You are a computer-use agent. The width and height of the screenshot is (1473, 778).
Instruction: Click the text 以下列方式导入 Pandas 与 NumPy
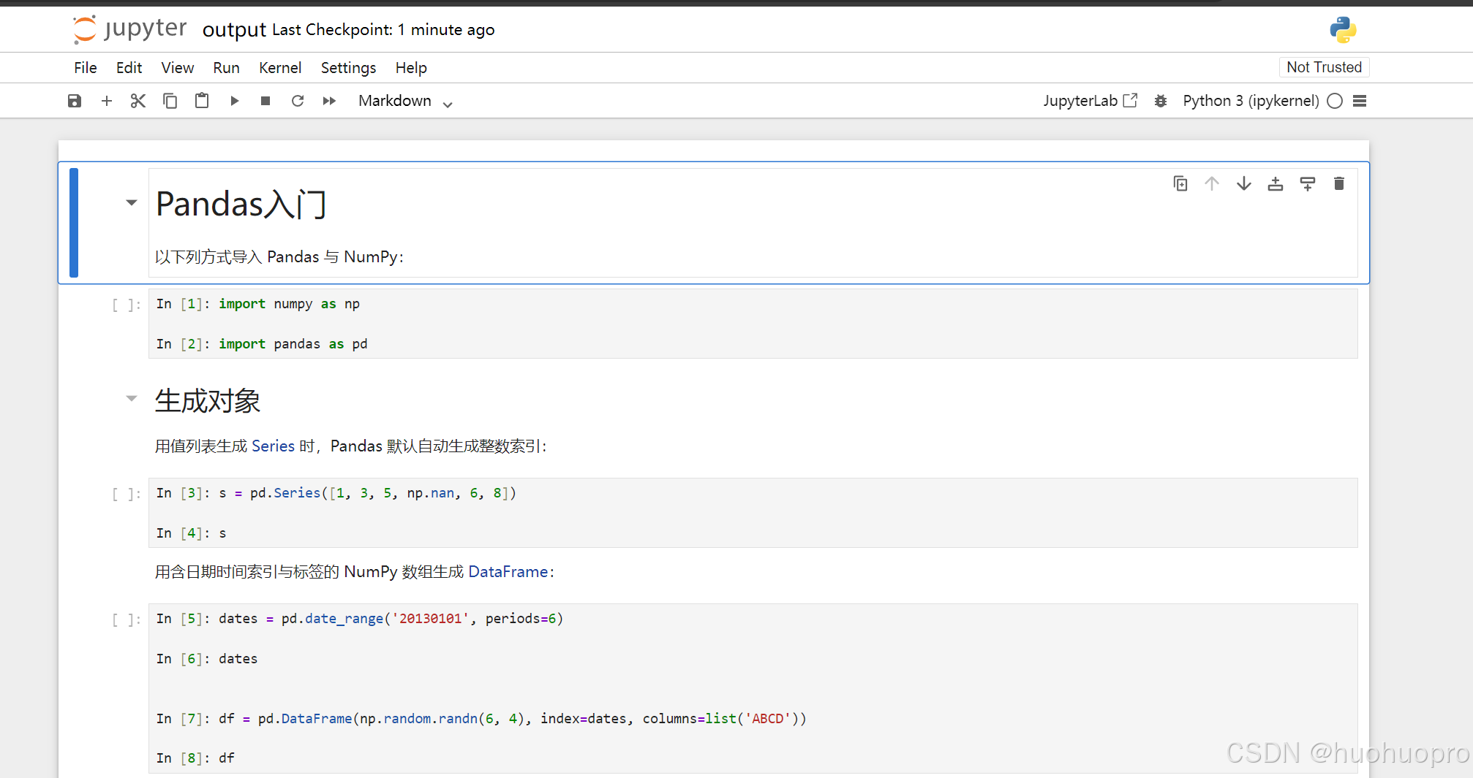pyautogui.click(x=279, y=257)
